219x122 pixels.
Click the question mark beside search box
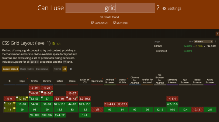158,8
